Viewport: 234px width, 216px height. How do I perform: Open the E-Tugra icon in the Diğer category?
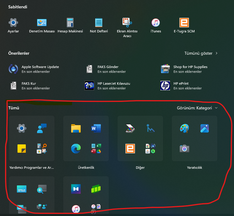130,149
